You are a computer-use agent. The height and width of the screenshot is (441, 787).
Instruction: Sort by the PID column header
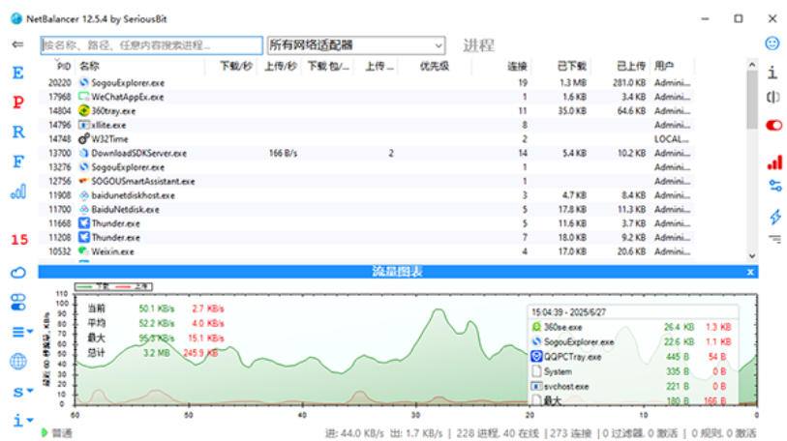(x=64, y=66)
